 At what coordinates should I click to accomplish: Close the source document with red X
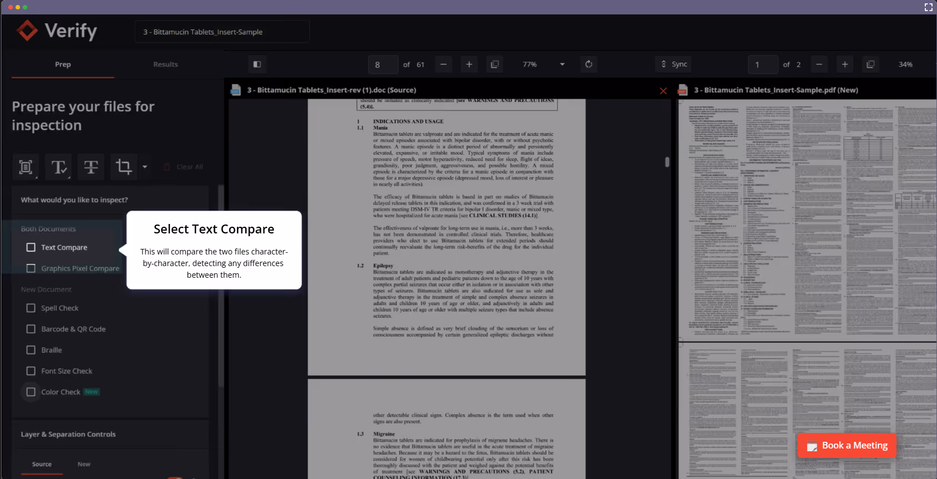(663, 90)
